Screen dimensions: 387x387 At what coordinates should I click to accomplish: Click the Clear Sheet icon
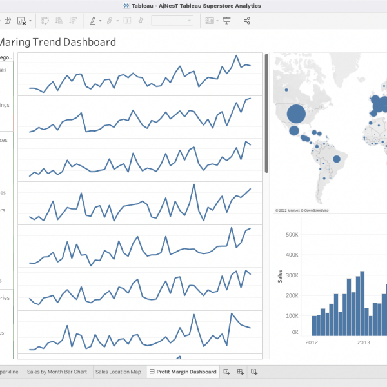(21, 21)
